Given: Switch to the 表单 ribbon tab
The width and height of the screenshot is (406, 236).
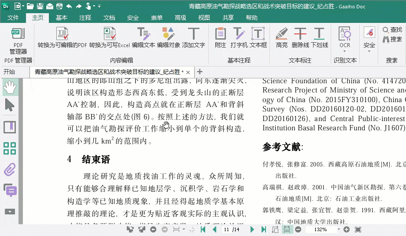Looking at the screenshot, I should [157, 18].
